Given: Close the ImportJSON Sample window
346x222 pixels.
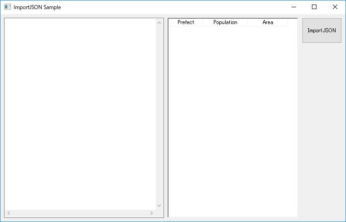Looking at the screenshot, I should pos(335,7).
